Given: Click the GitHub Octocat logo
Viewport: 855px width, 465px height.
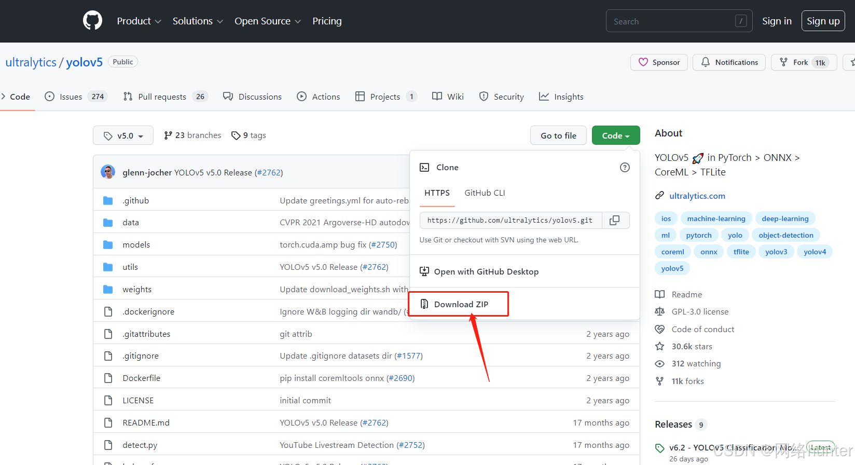Looking at the screenshot, I should (92, 21).
